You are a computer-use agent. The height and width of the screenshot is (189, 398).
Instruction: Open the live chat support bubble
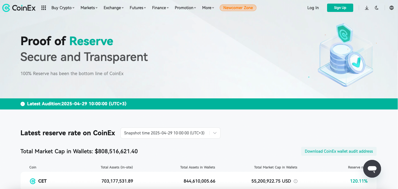(x=372, y=168)
